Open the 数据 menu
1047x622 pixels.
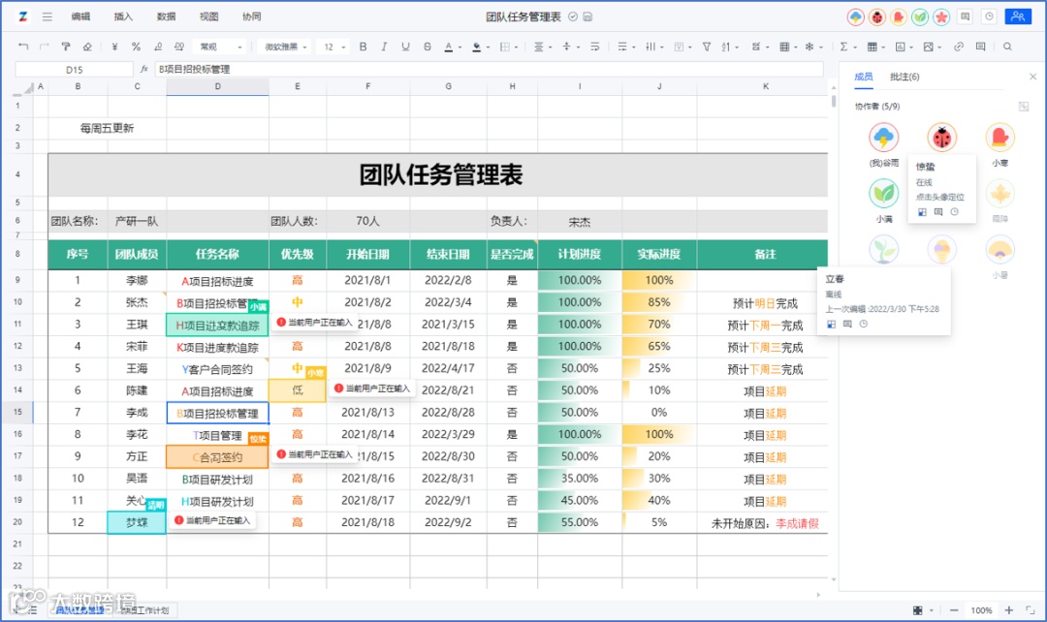167,16
